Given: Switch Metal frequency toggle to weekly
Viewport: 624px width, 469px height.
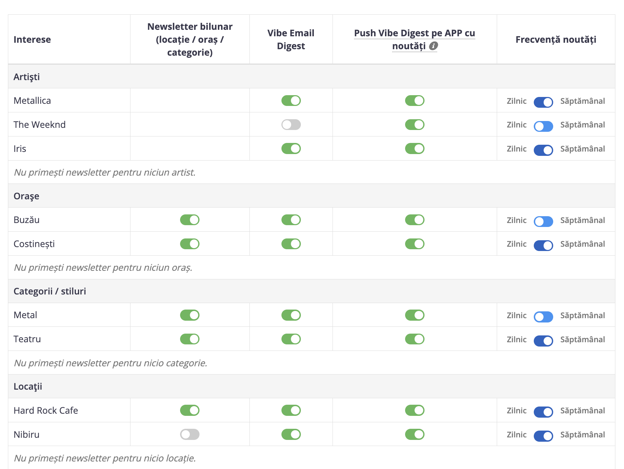Looking at the screenshot, I should 543,317.
